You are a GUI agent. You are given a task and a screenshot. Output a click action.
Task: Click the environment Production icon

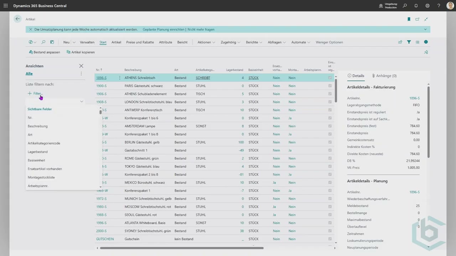(x=381, y=6)
